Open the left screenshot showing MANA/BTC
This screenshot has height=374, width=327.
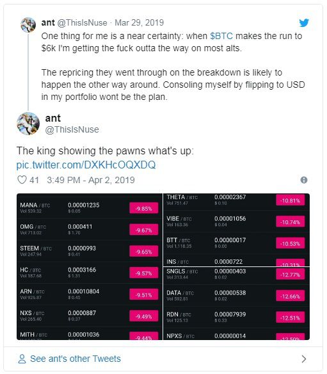(90, 266)
